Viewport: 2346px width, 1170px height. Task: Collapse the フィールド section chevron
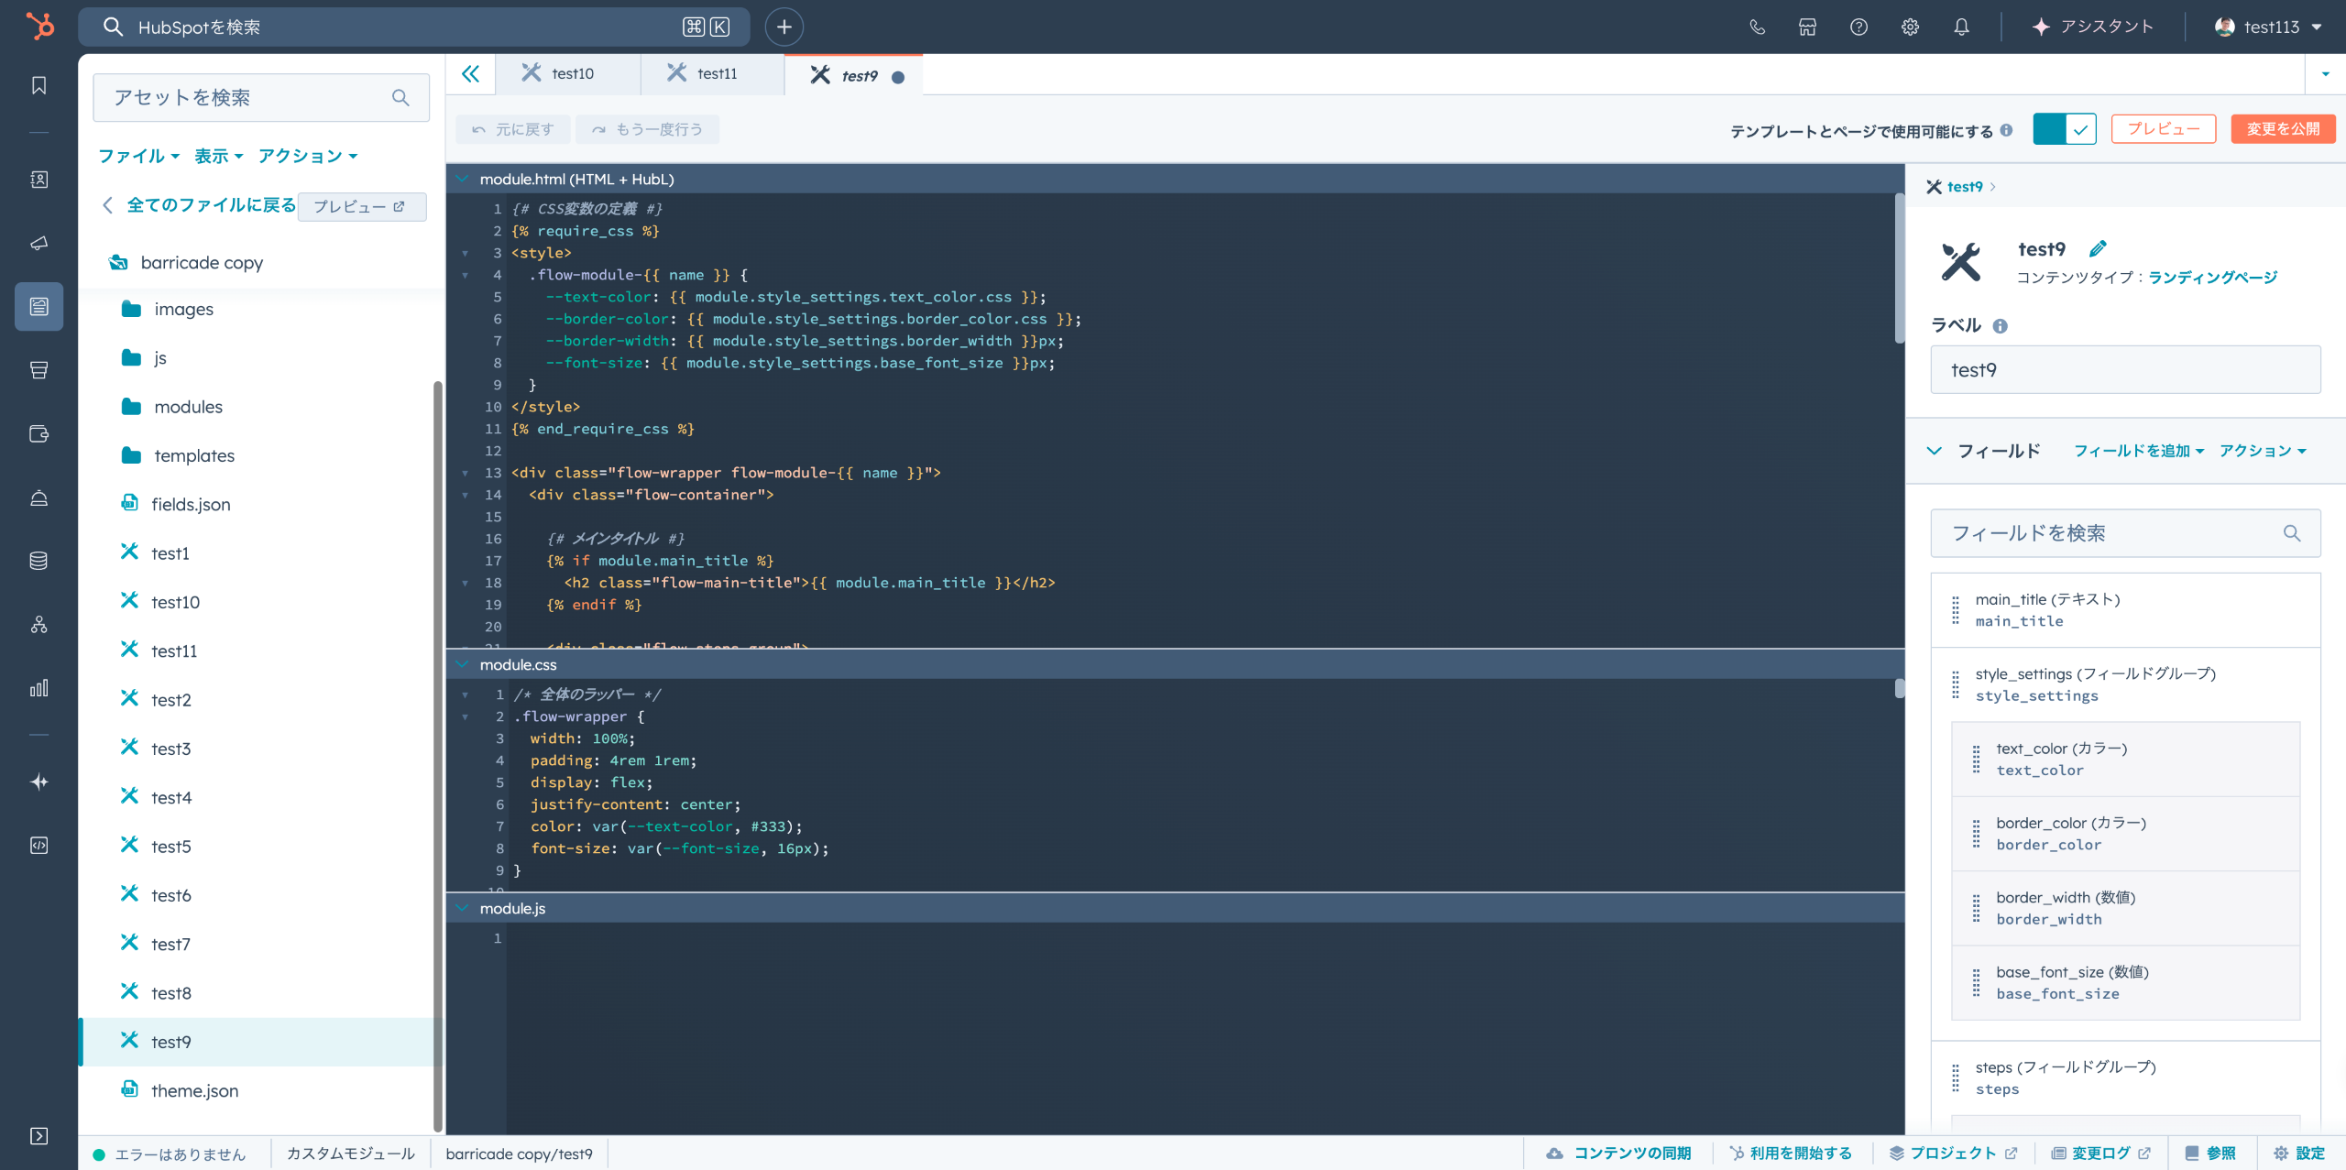coord(1934,451)
